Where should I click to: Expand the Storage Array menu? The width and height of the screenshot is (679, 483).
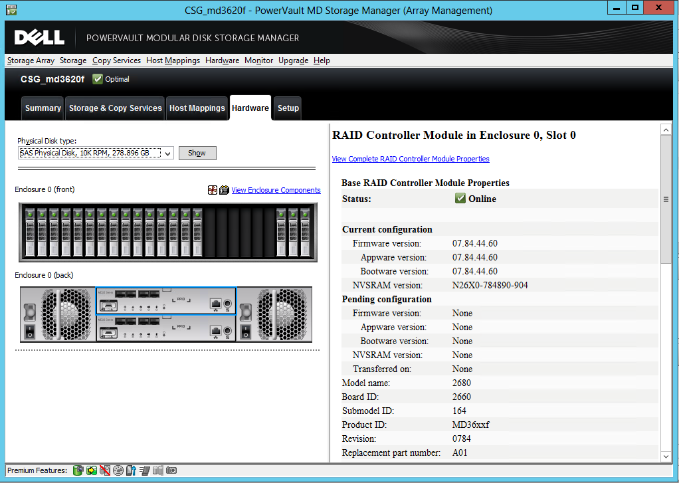31,60
